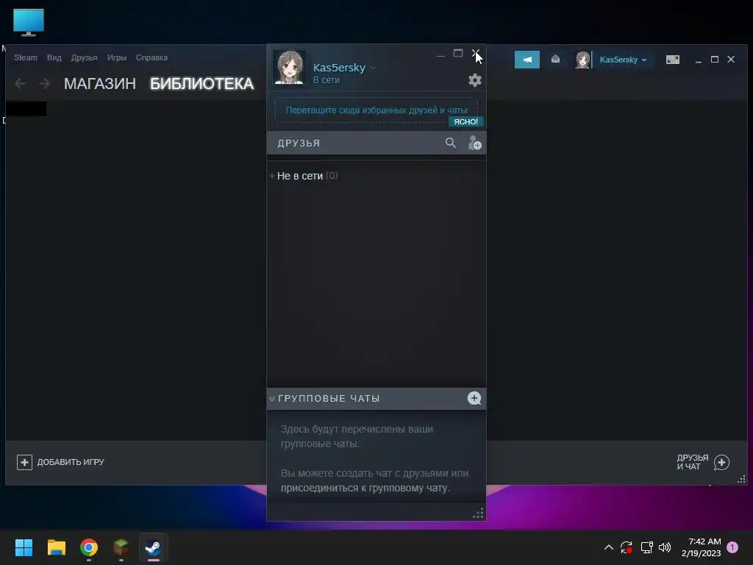Switch to МАГАЗИН tab
This screenshot has width=753, height=565.
pyautogui.click(x=100, y=84)
